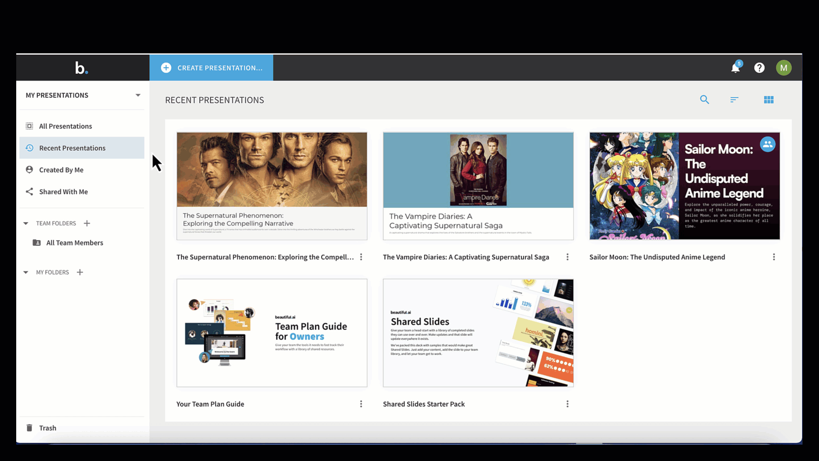Collapse the Team Folders section

point(26,224)
